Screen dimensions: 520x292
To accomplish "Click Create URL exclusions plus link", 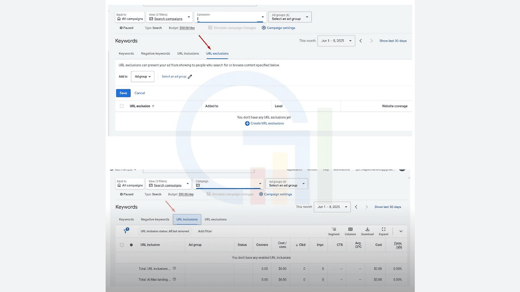I will [264, 123].
